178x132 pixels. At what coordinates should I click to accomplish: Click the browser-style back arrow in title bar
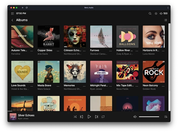click(x=23, y=8)
